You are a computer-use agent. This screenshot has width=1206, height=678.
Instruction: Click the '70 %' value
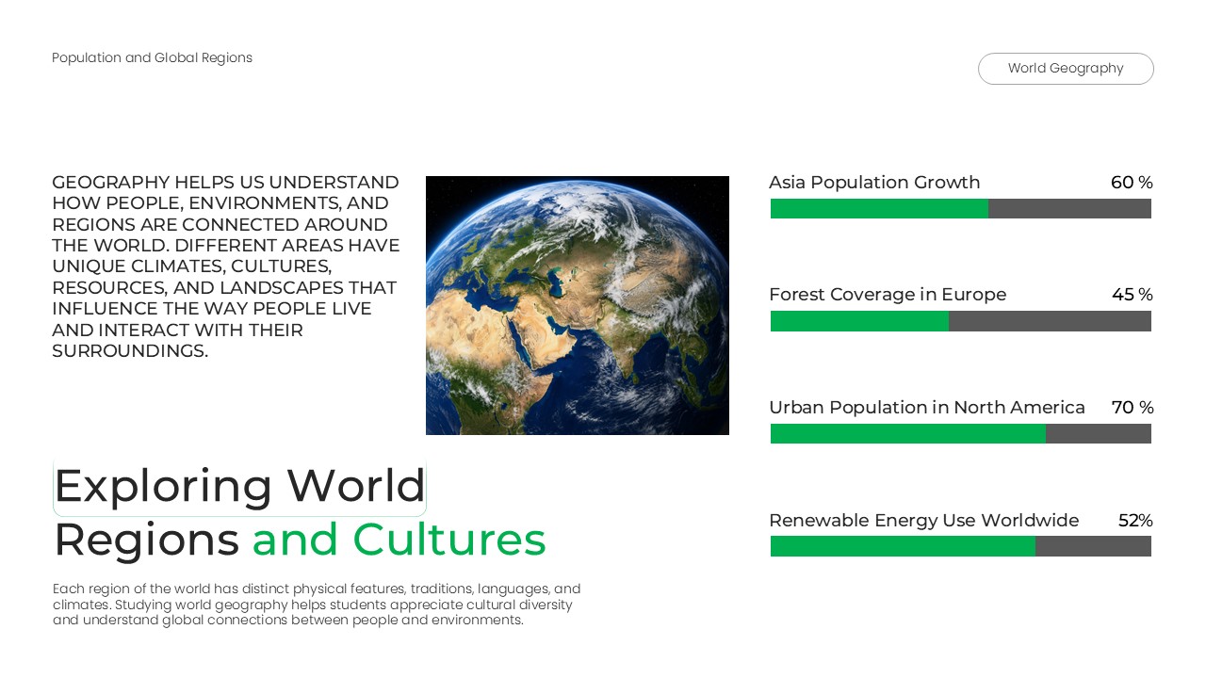1133,408
